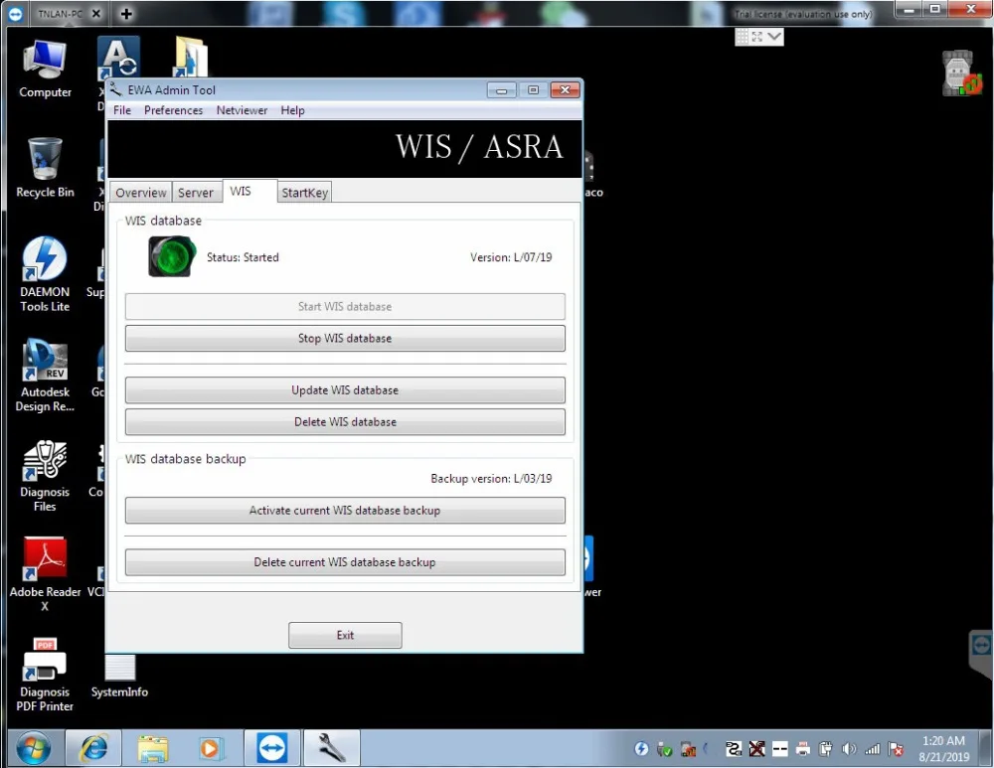Image resolution: width=994 pixels, height=768 pixels.
Task: Switch to the Server tab
Action: [195, 193]
